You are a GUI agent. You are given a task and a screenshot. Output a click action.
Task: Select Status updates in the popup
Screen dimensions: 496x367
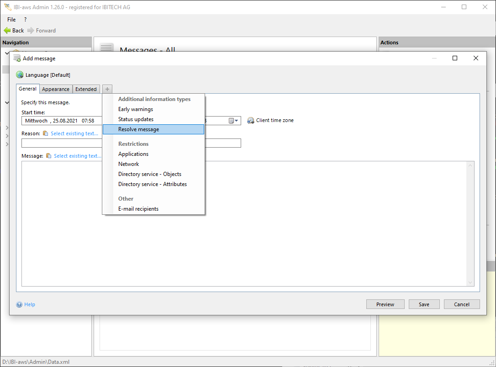point(136,119)
